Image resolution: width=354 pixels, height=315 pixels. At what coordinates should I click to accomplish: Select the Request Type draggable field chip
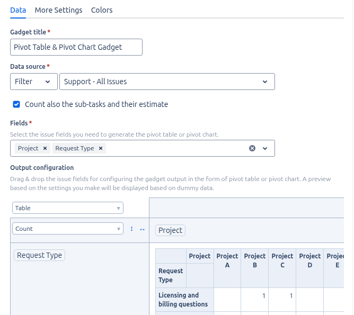coord(40,255)
